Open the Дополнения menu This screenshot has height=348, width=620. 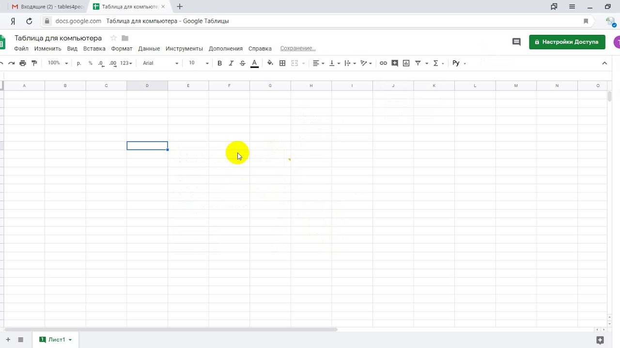pos(226,48)
